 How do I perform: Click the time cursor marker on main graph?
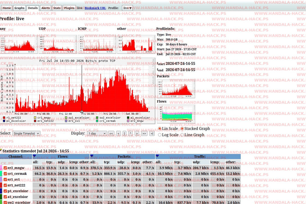pos(82,112)
